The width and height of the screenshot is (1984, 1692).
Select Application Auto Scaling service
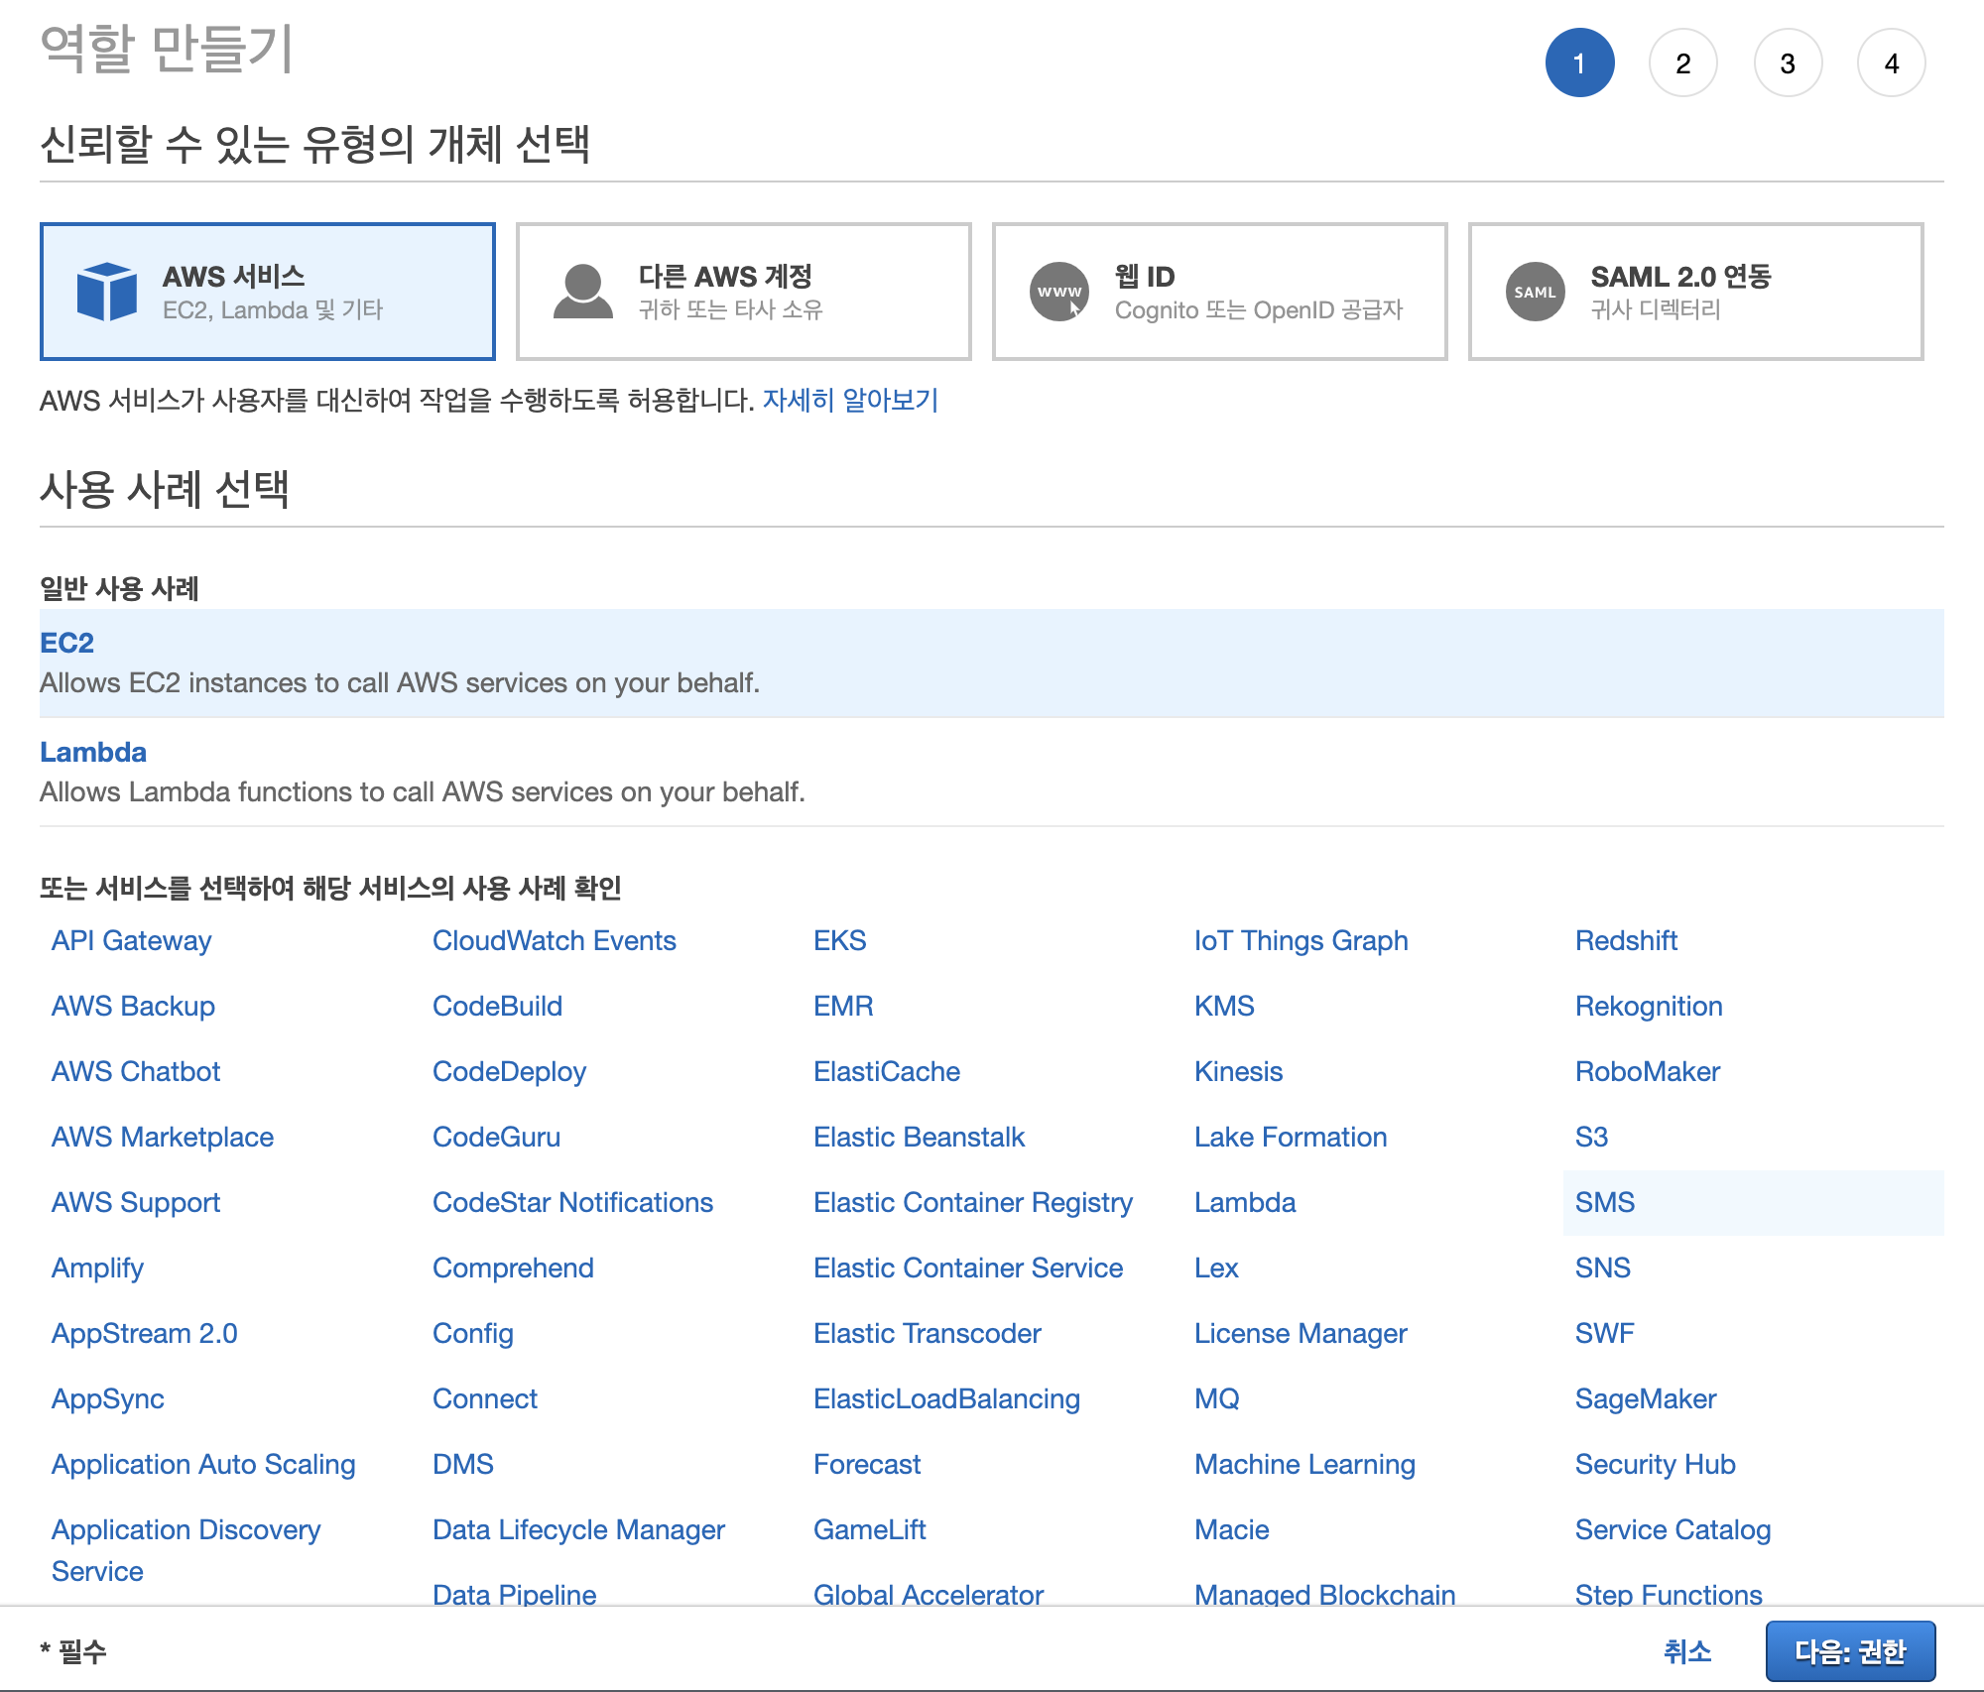click(x=203, y=1464)
